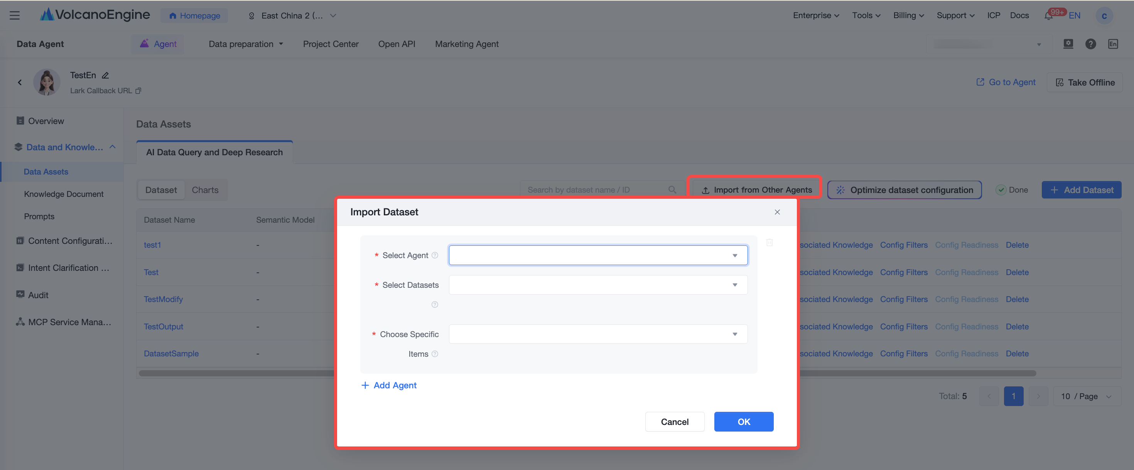
Task: Go back with the left arrow
Action: point(20,82)
